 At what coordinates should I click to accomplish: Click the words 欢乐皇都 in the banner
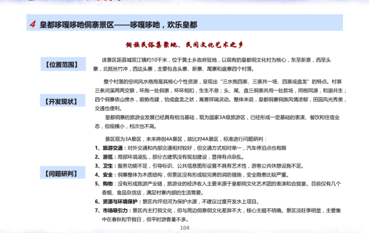182,25
